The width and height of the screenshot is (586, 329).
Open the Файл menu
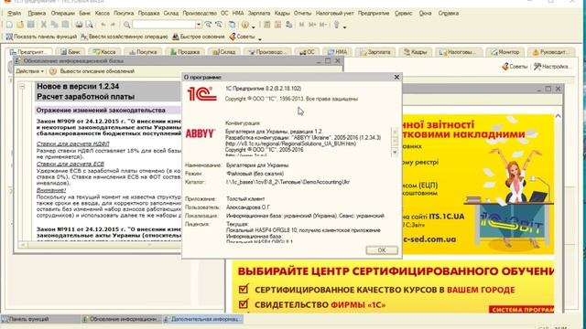point(15,13)
